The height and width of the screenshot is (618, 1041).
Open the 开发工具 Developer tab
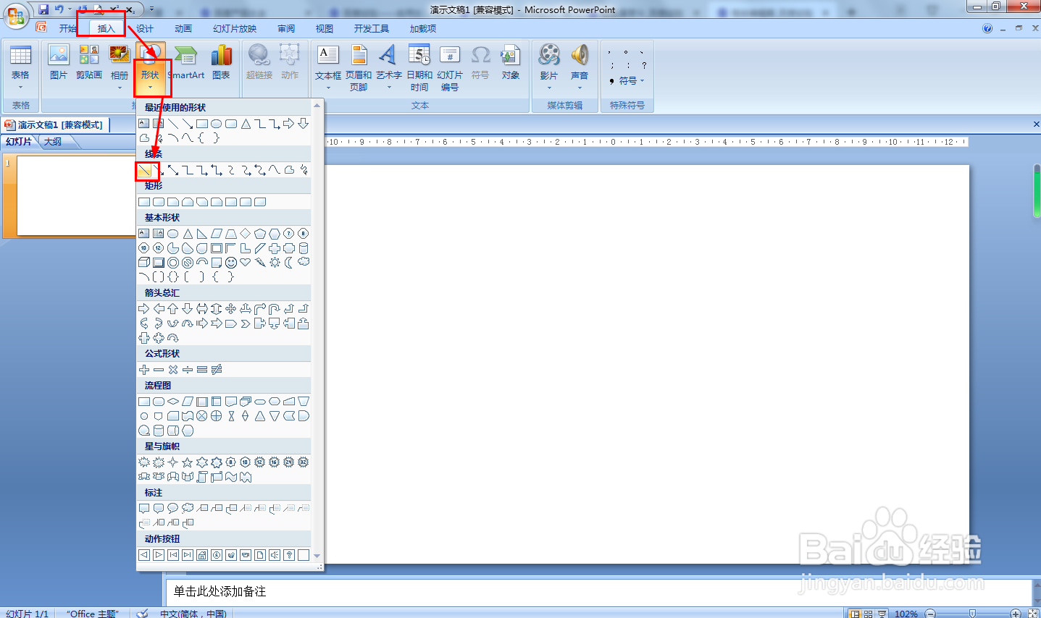coord(372,29)
